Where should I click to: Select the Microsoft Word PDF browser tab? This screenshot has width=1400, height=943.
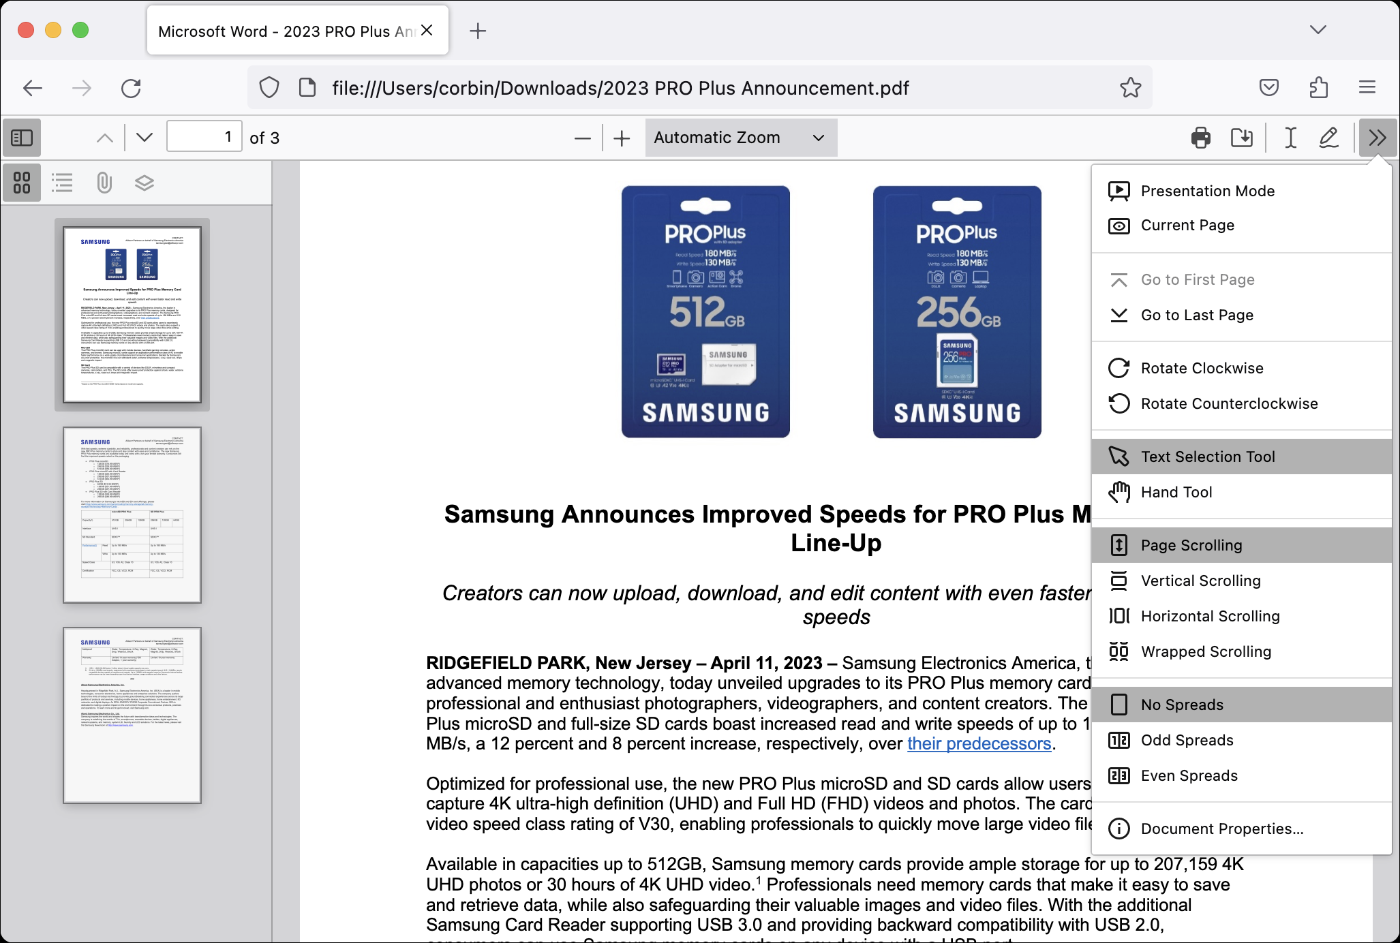pos(298,31)
